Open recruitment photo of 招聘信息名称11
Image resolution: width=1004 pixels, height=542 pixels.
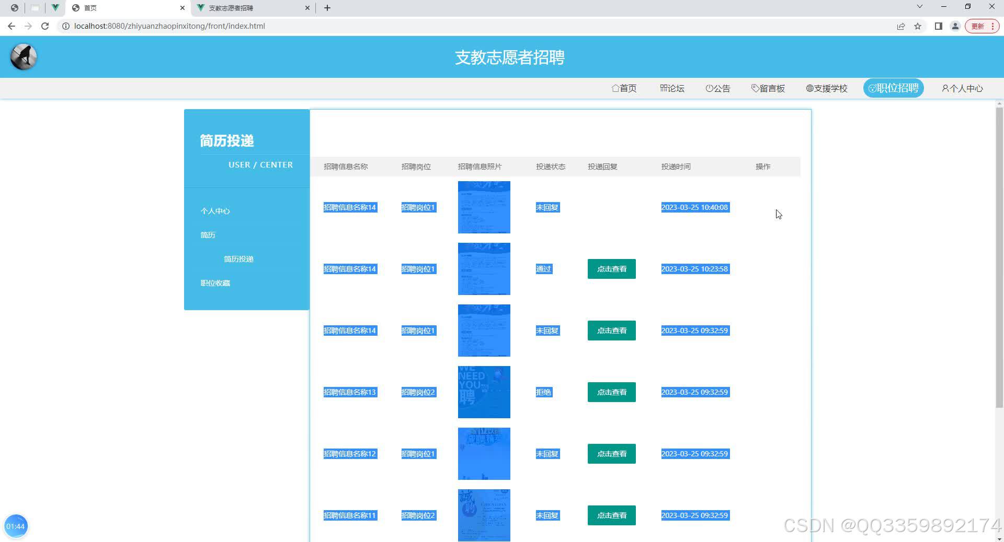click(x=484, y=515)
